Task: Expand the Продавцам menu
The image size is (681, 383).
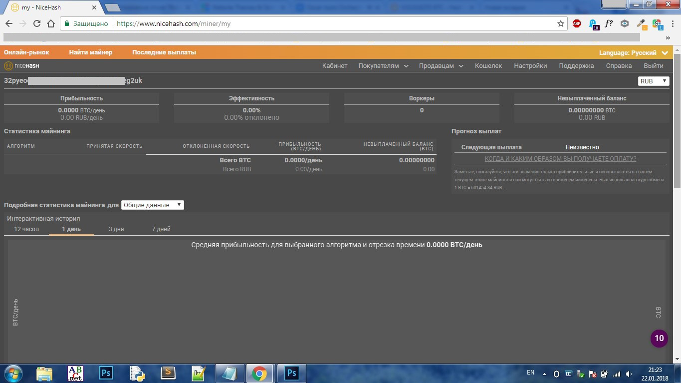Action: 441,65
